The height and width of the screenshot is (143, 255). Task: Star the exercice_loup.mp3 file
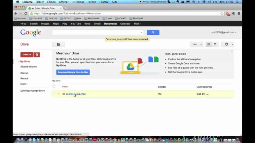point(59,94)
